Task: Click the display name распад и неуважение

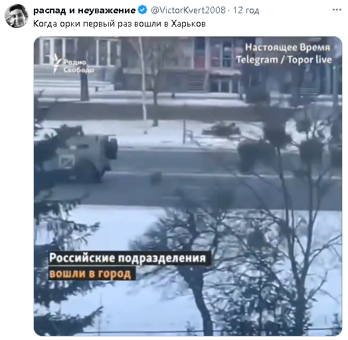Action: (x=84, y=10)
